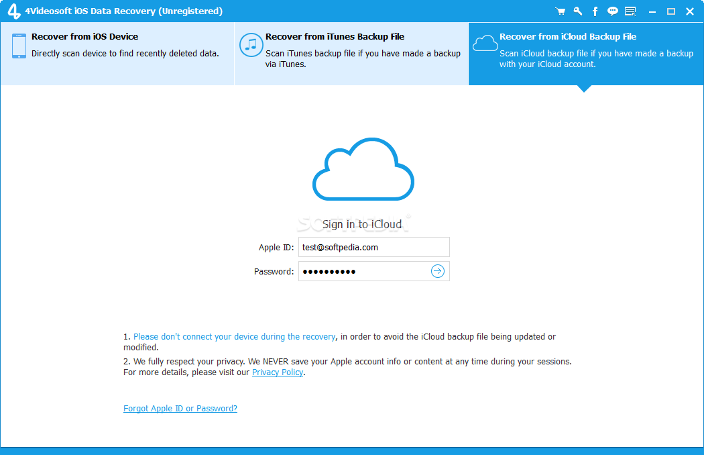Click the 'Apple ID:' label

[x=276, y=247]
